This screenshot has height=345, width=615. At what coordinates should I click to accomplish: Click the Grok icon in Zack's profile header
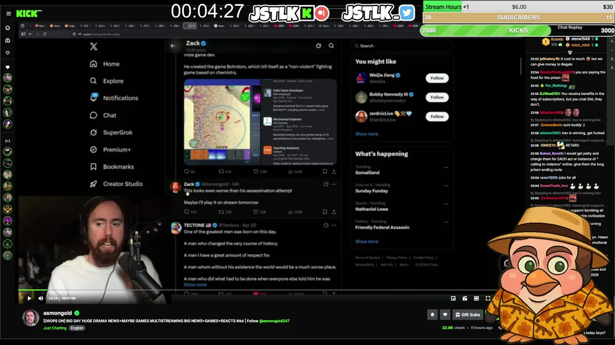point(319,46)
